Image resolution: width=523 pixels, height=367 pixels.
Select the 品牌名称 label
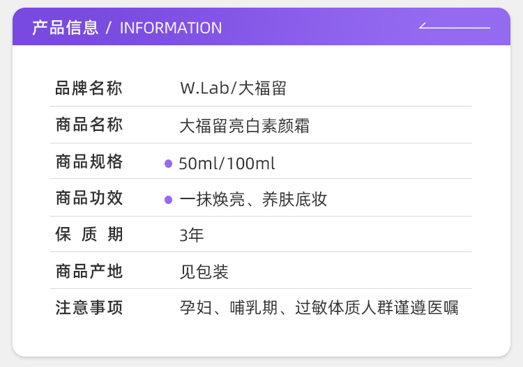pyautogui.click(x=89, y=88)
